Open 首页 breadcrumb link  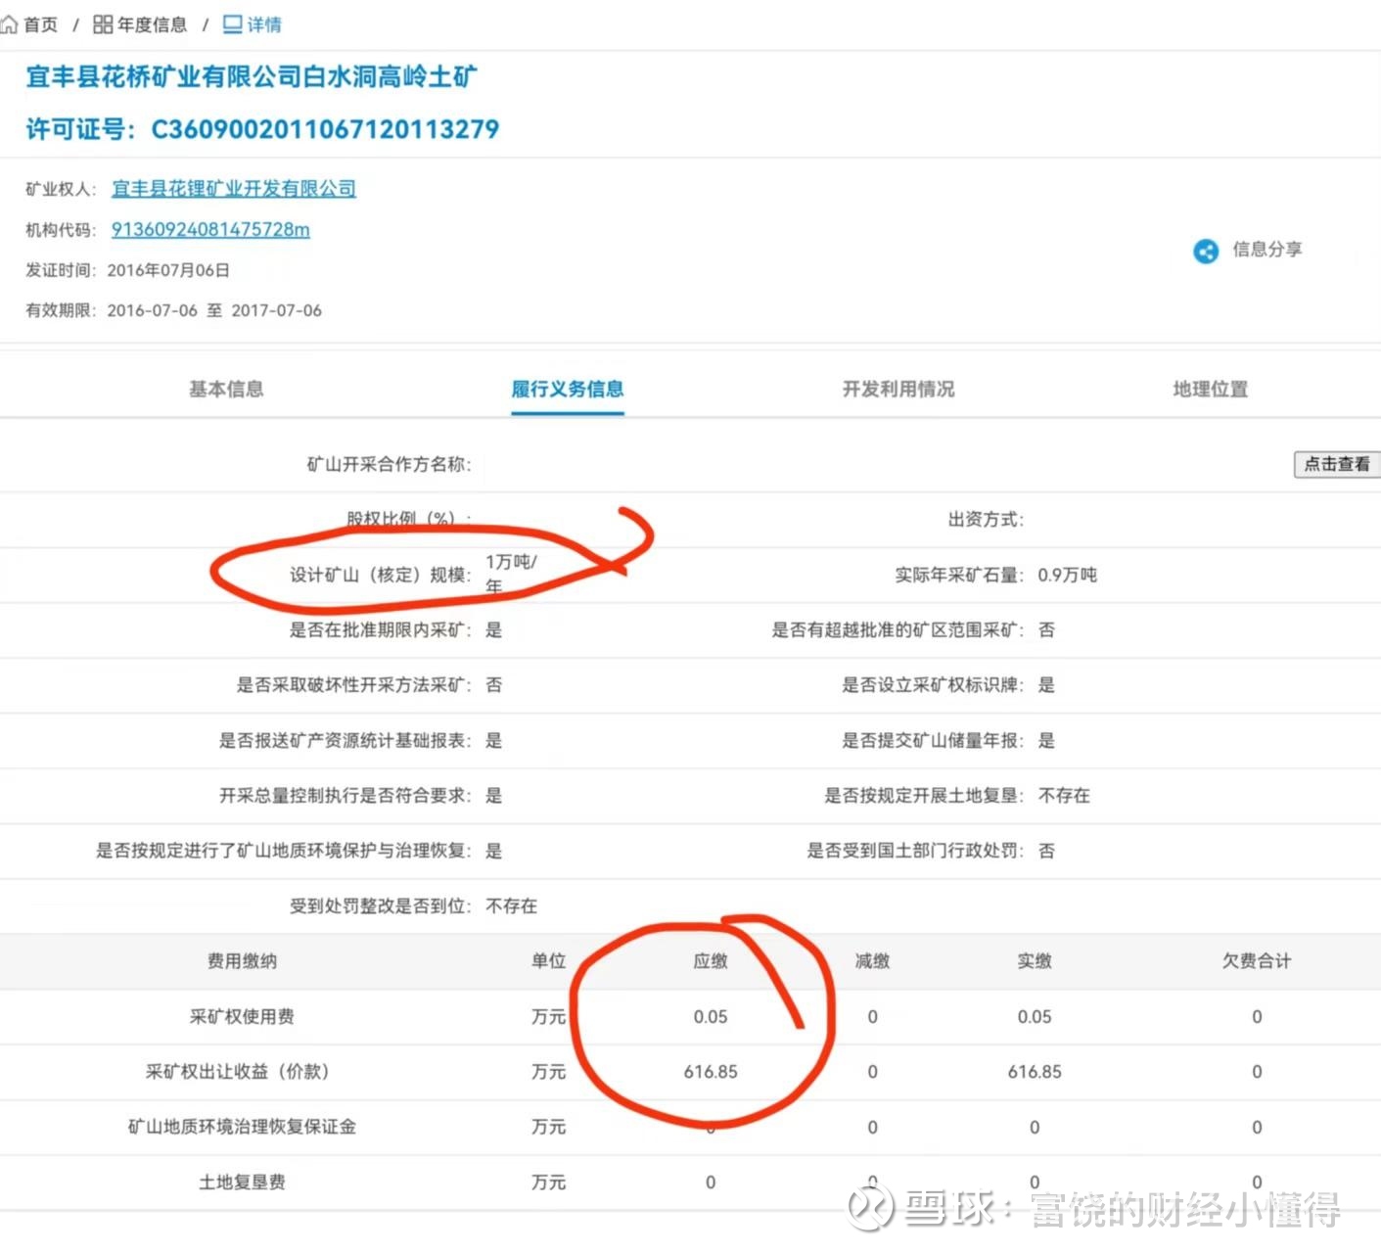click(40, 24)
